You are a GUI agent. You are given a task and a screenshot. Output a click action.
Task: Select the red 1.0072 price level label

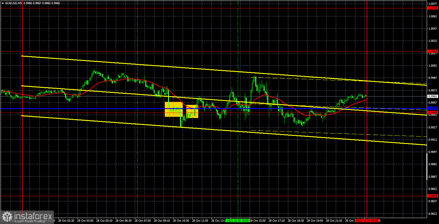[x=433, y=8]
